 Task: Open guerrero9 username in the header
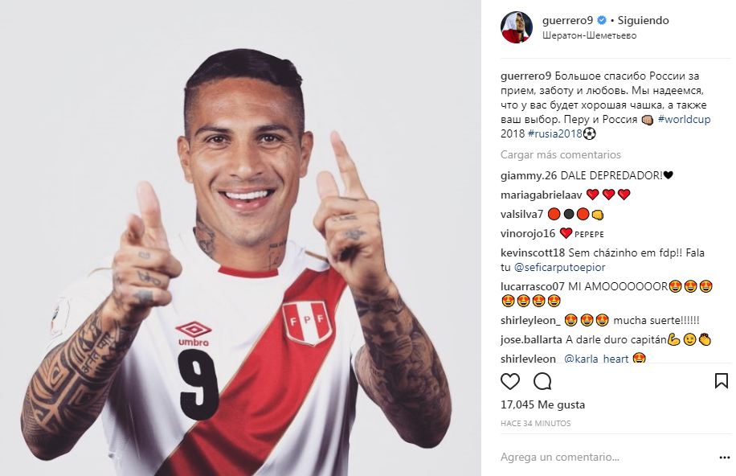[567, 20]
